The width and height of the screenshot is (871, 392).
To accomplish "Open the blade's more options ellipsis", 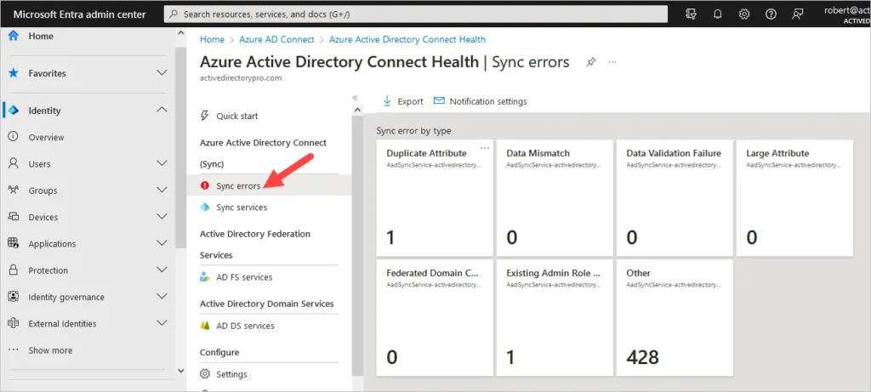I will tap(612, 62).
